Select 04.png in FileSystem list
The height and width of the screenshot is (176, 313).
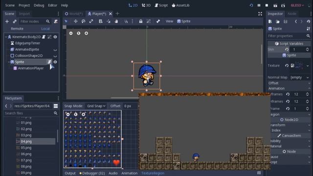click(36, 141)
